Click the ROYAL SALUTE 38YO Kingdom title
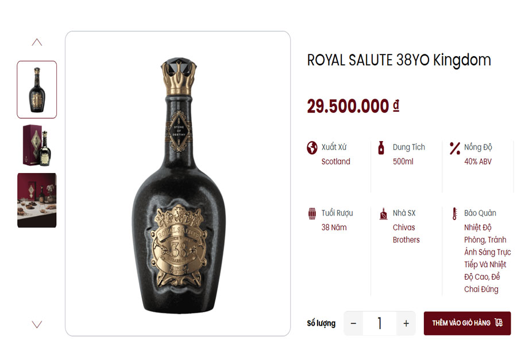Viewport: 517px width, 344px height. [399, 60]
